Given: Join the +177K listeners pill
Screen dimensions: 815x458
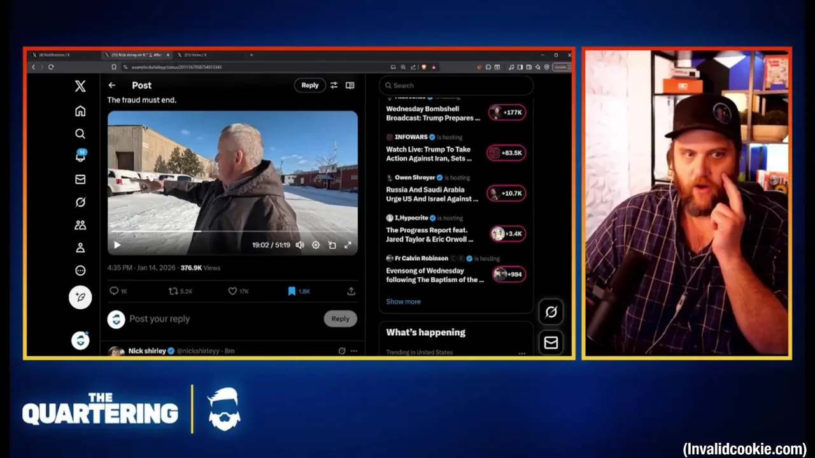Looking at the screenshot, I should [507, 113].
